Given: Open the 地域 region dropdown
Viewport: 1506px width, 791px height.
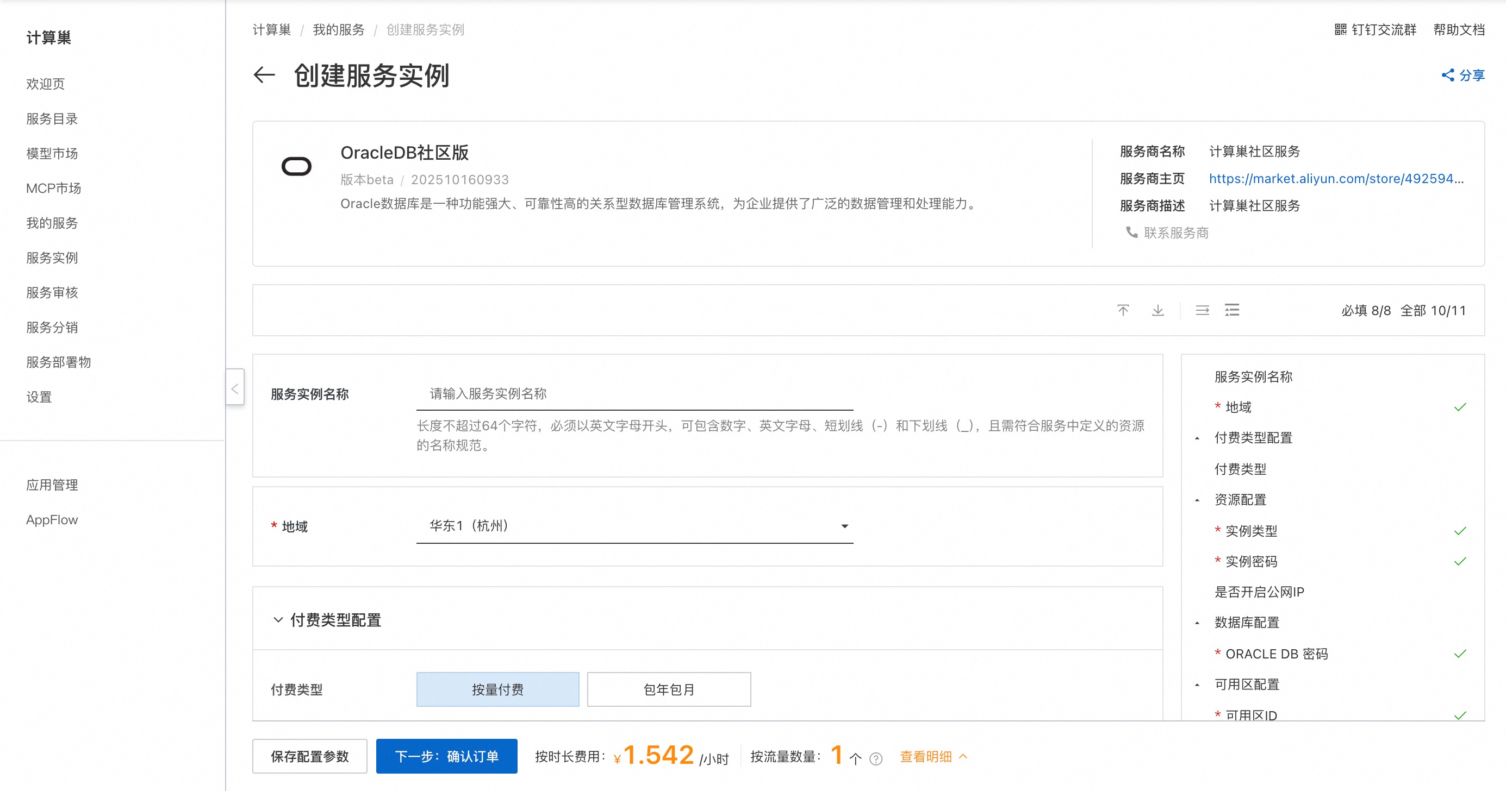Looking at the screenshot, I should pyautogui.click(x=634, y=526).
